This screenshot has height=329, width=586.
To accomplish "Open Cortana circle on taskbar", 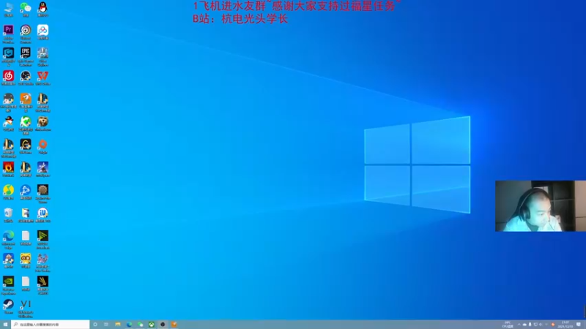I will click(x=95, y=325).
